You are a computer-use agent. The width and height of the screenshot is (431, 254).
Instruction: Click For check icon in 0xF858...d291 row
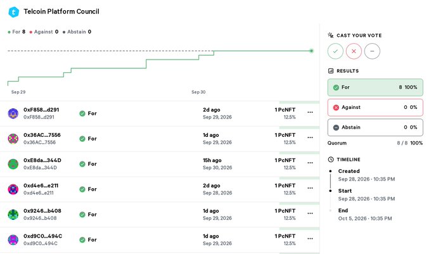click(x=82, y=113)
